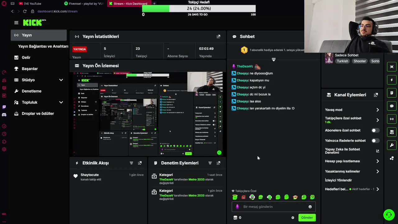The image size is (398, 224).
Task: Click message 'kapatıyon mu' in chat
Action: coord(259,80)
